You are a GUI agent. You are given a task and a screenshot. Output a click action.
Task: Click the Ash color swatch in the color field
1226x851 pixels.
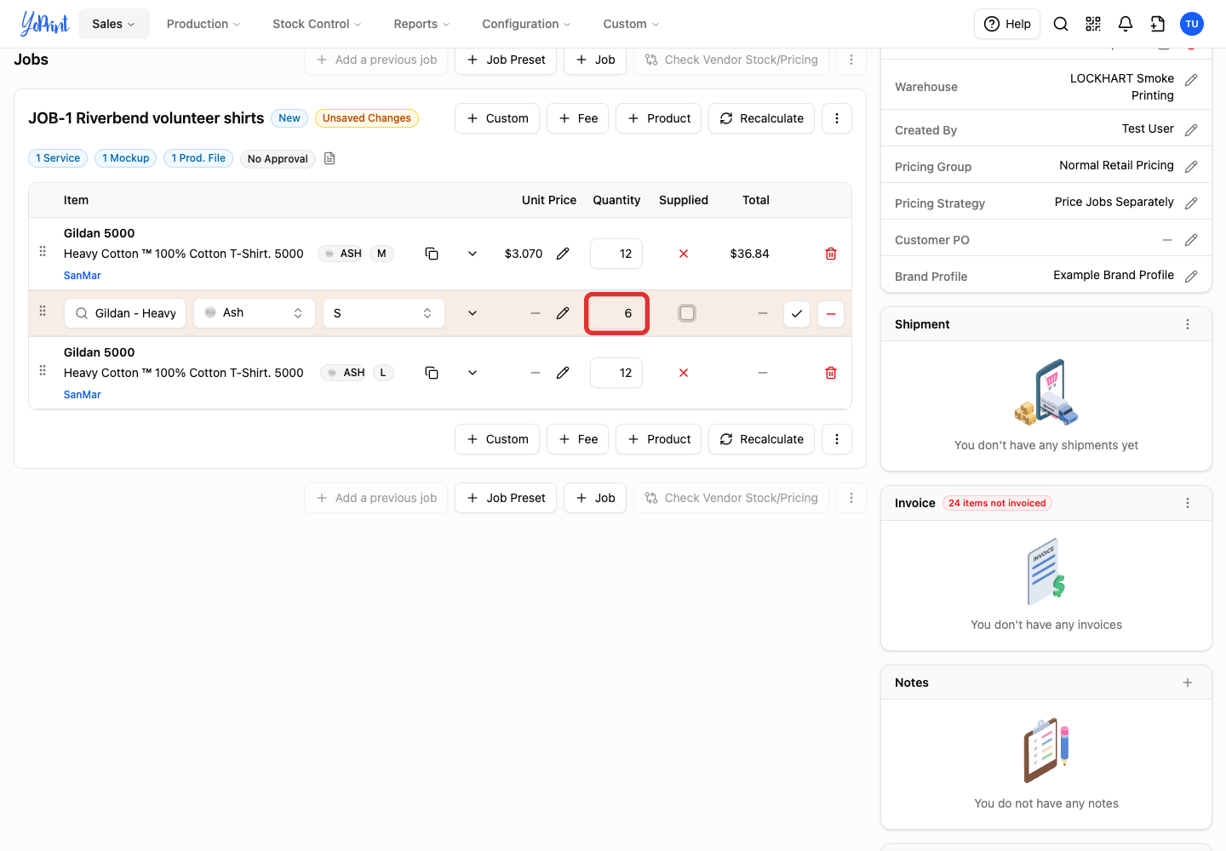click(x=210, y=312)
